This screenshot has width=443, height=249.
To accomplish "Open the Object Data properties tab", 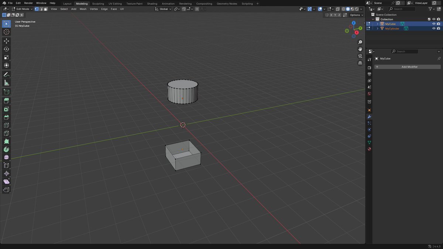I will 369,142.
